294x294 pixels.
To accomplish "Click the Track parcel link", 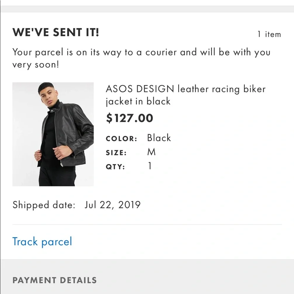I will pyautogui.click(x=42, y=241).
